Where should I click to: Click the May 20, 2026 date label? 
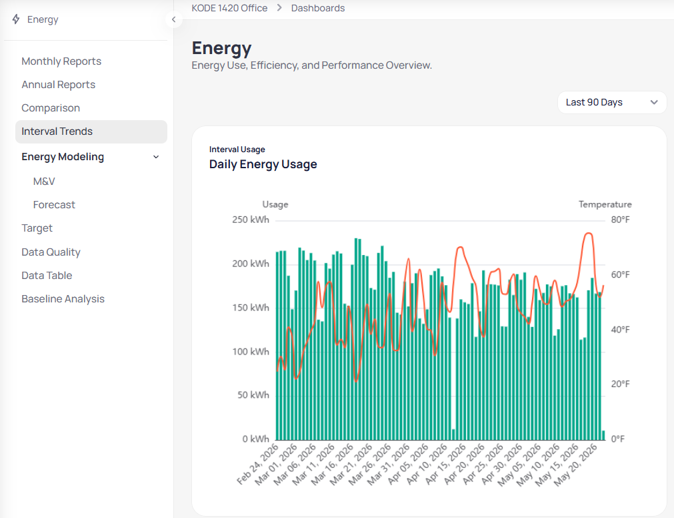tap(575, 465)
